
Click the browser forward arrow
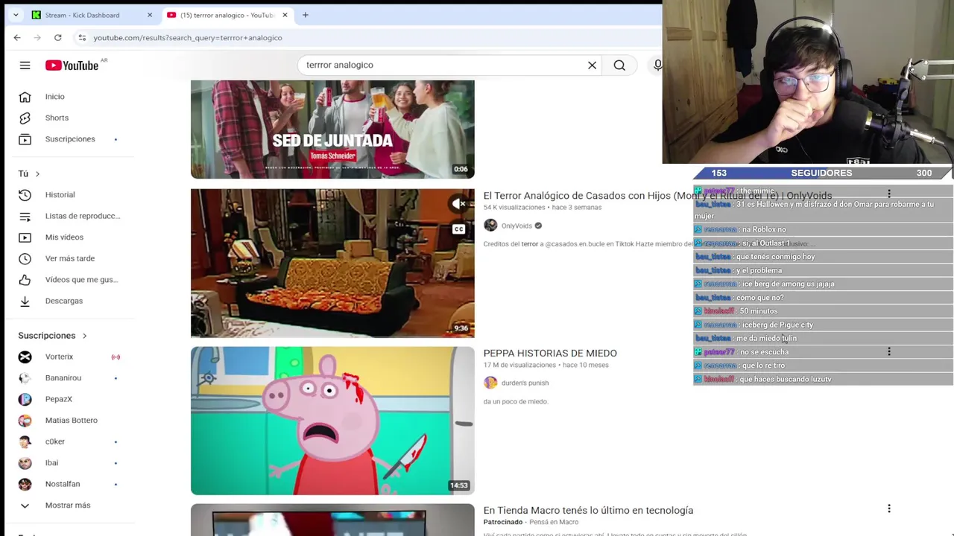37,37
